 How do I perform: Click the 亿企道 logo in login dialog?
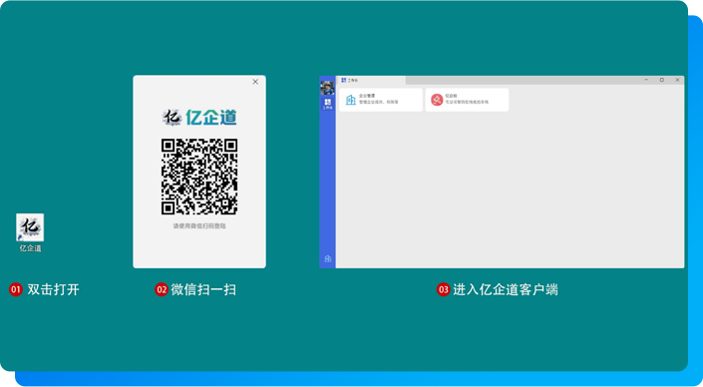pos(199,117)
